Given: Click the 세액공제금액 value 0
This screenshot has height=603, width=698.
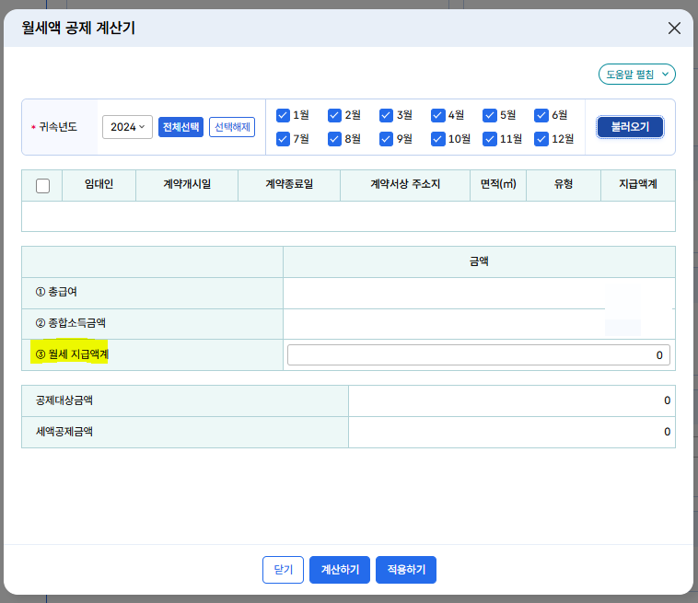Looking at the screenshot, I should pyautogui.click(x=667, y=432).
